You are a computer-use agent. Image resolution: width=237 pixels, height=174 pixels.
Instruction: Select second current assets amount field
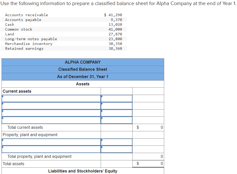click(x=117, y=106)
